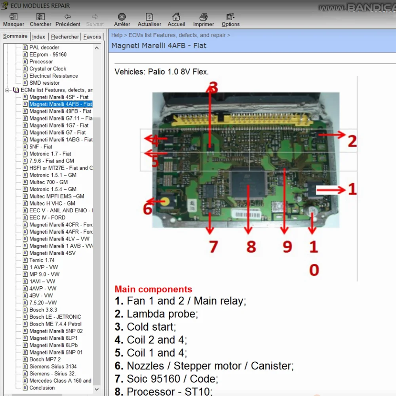Switch to the Index tab

[x=38, y=36]
